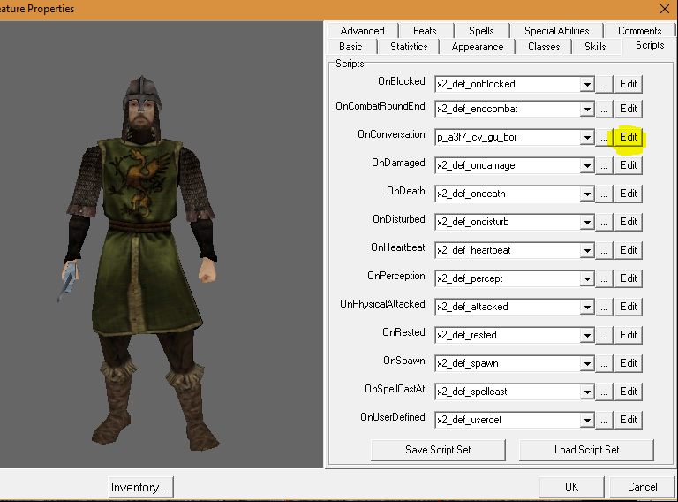Open the Statistics tab
Screen dimensions: 678x502
point(409,47)
